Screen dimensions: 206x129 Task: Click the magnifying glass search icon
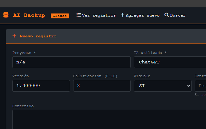(167, 15)
